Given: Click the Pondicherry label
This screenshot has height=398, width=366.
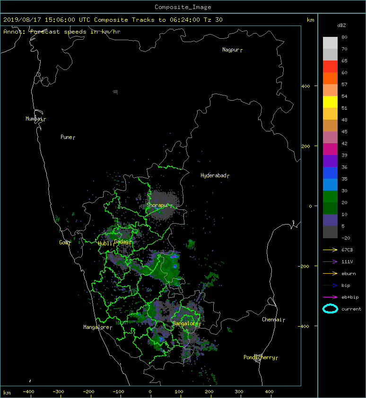Looking at the screenshot, I should coord(261,357).
